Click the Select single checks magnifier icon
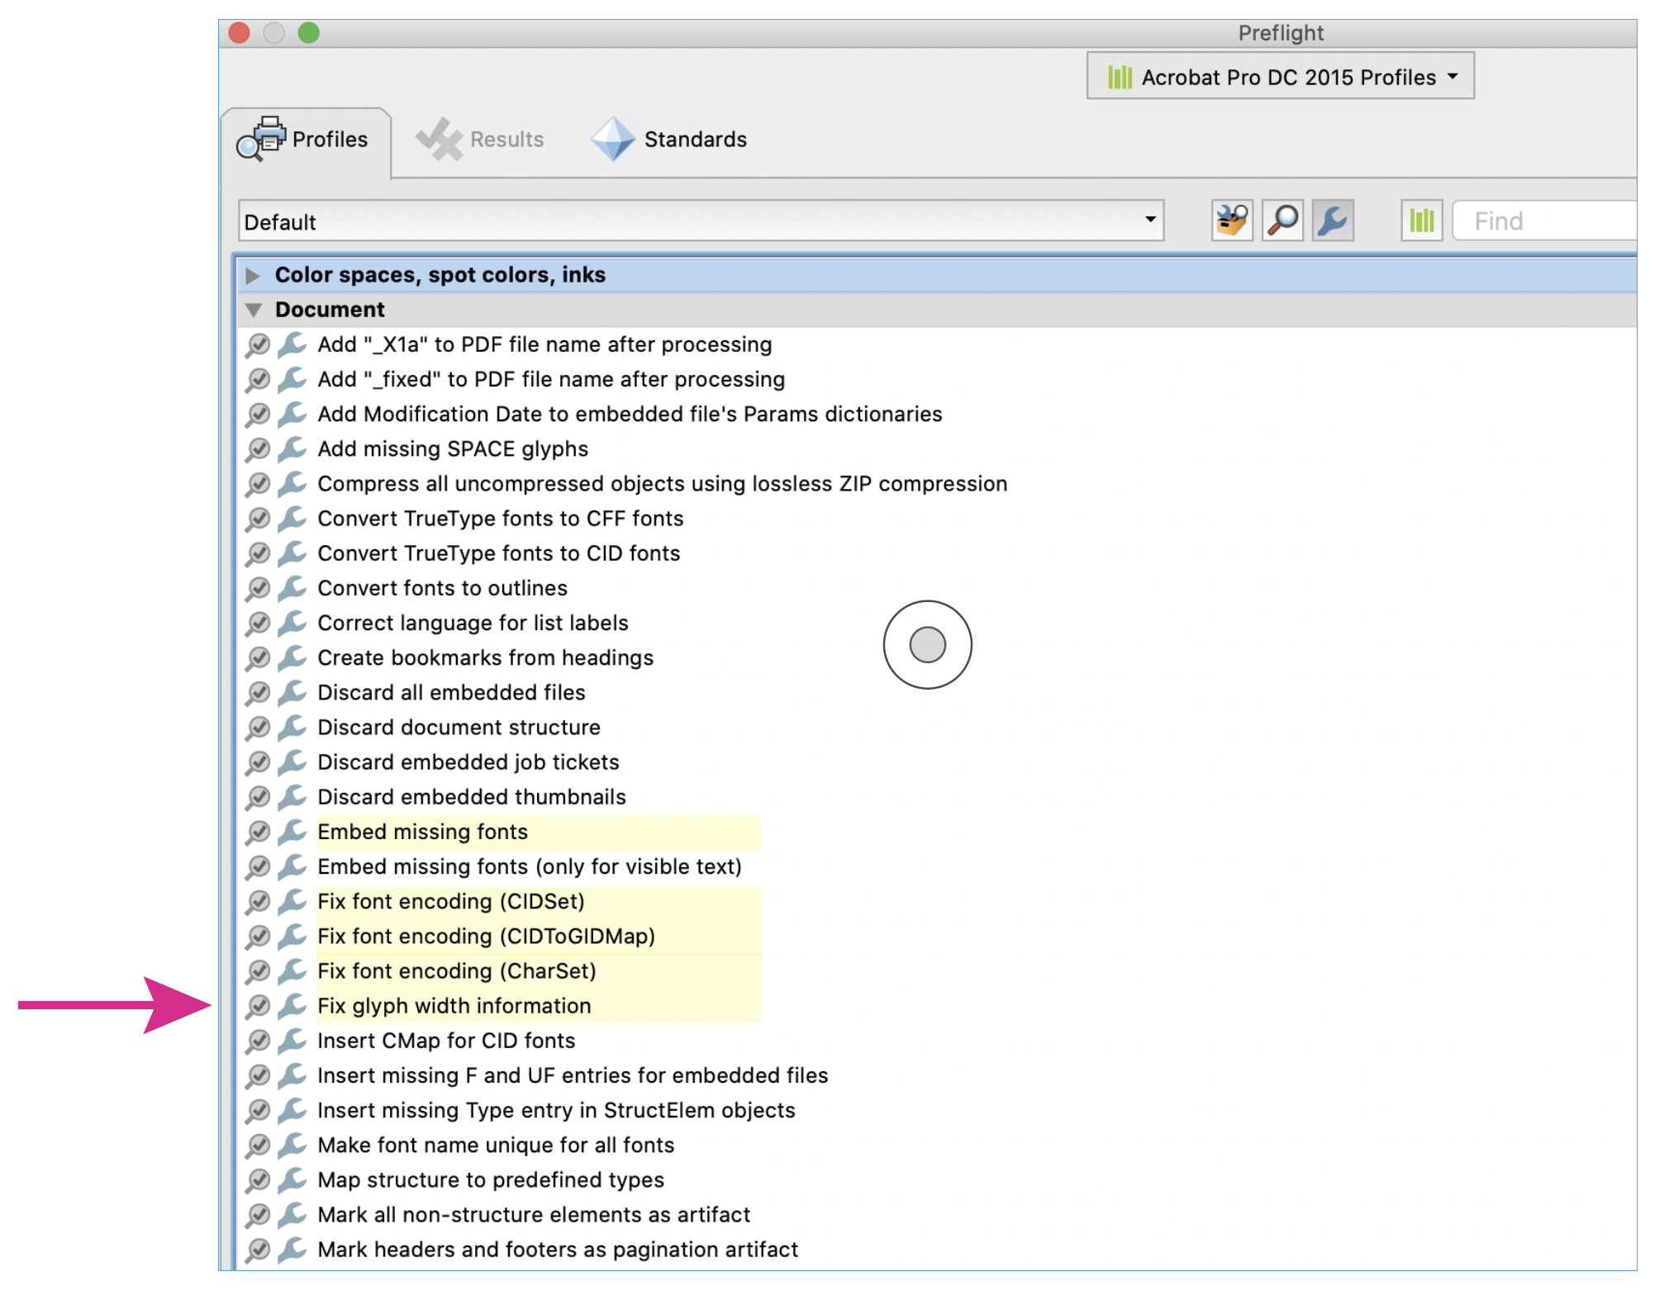Image resolution: width=1664 pixels, height=1300 pixels. [x=1282, y=221]
